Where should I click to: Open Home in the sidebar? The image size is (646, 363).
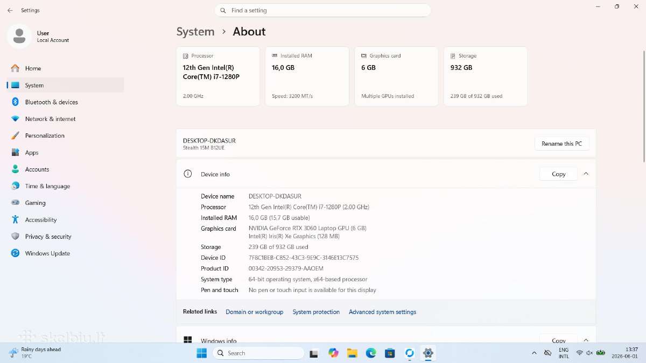pos(33,68)
